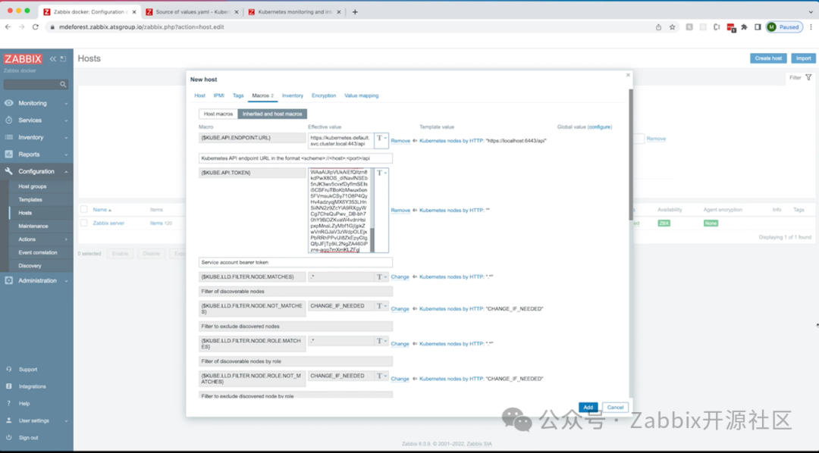Viewport: 819px width, 453px height.
Task: Reload the page with browser refresh icon
Action: 36,27
